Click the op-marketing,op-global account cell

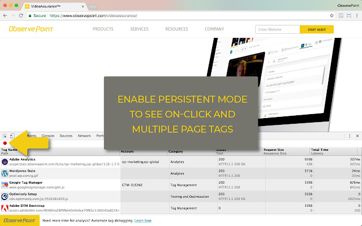140,162
